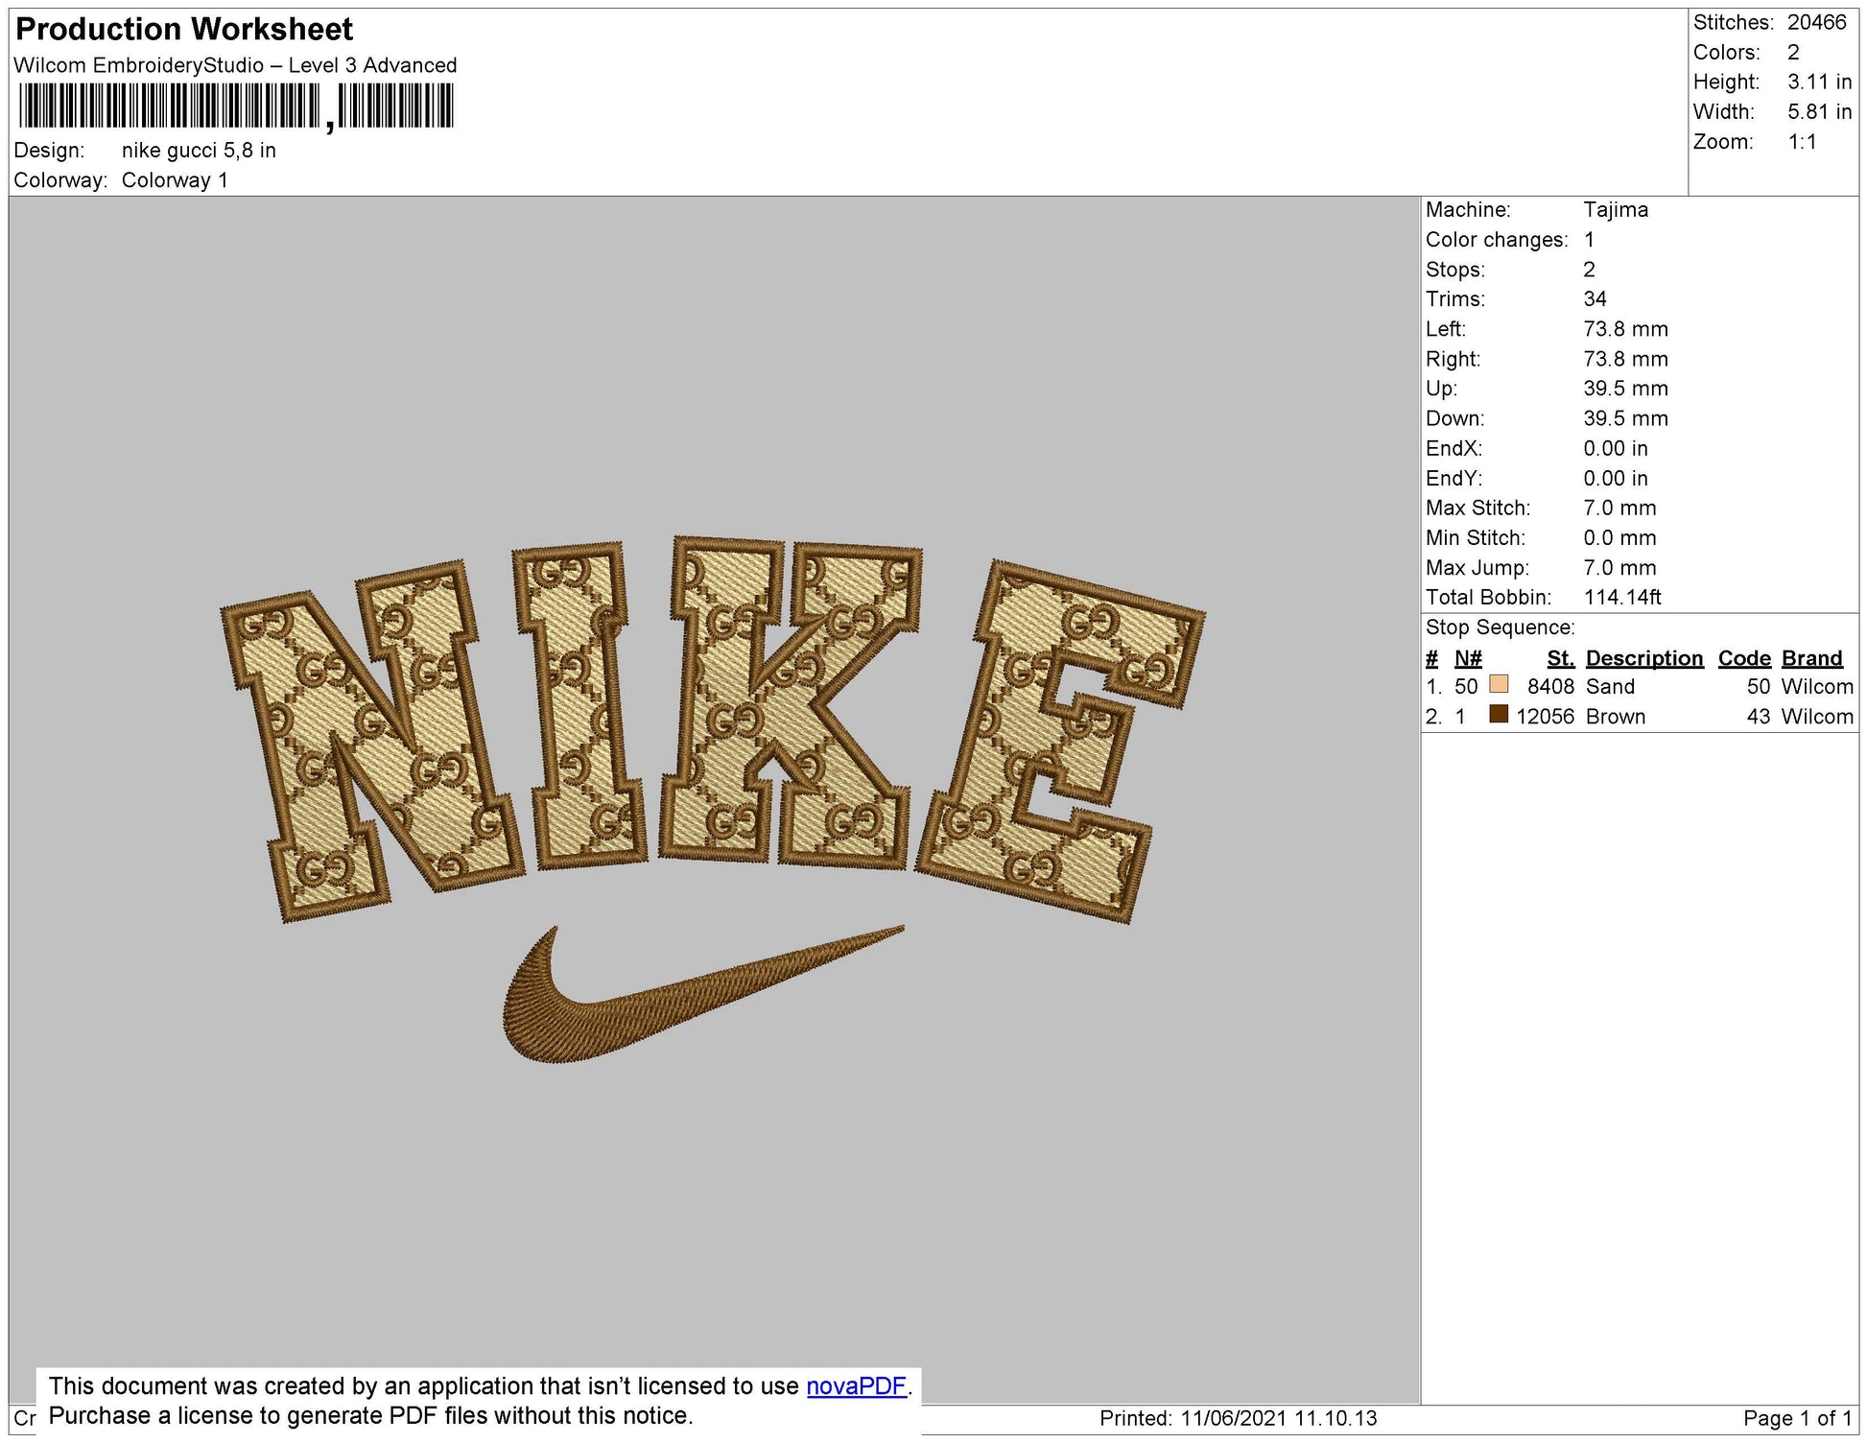Click design name 'nike gucci 5,8 in'
The width and height of the screenshot is (1867, 1443).
[199, 151]
